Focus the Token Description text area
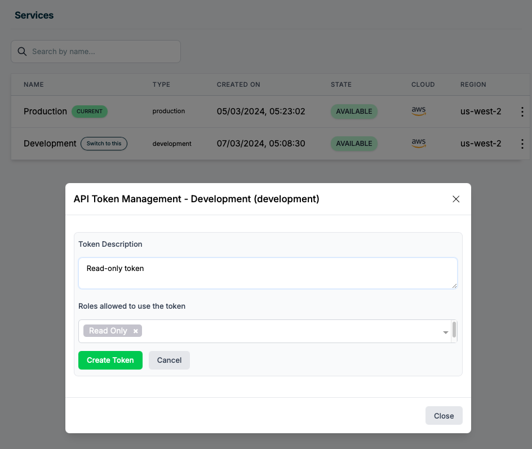Screen dimensions: 532x449 click(268, 273)
